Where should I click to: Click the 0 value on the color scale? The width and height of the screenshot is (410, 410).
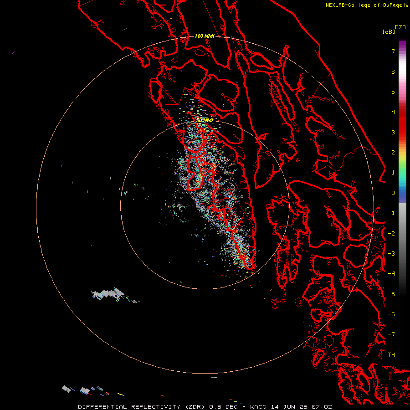(x=393, y=193)
